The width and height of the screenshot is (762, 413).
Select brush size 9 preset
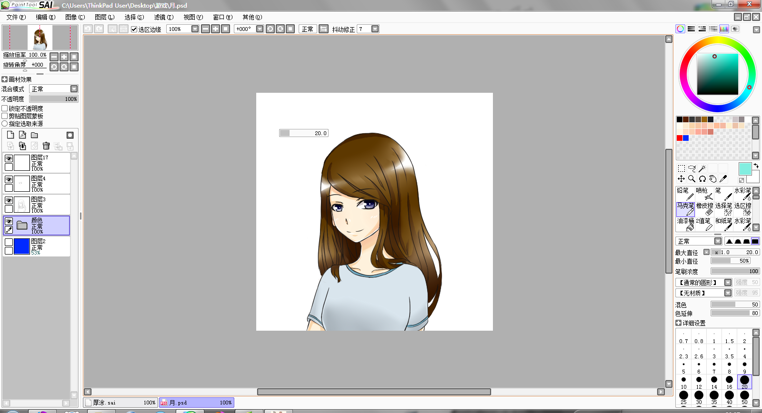744,367
